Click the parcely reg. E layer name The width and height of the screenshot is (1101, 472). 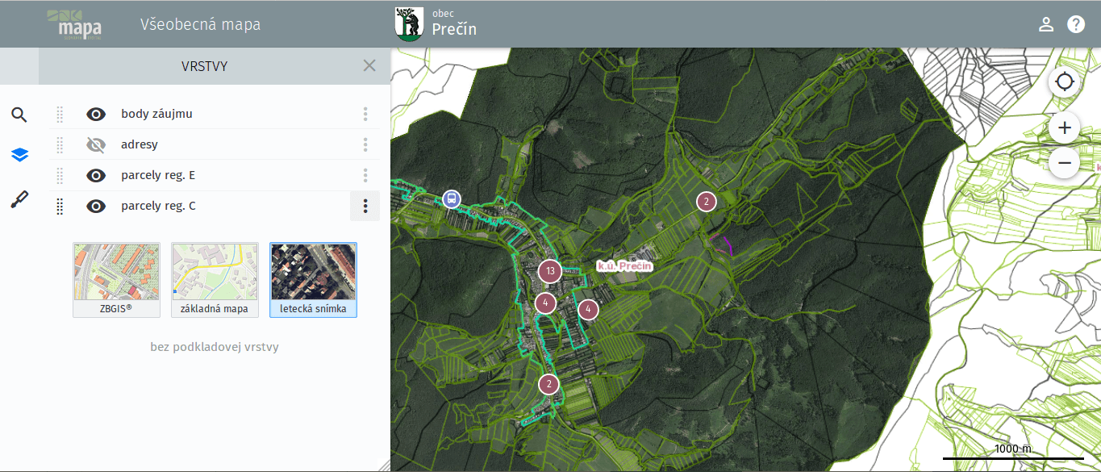coord(158,175)
